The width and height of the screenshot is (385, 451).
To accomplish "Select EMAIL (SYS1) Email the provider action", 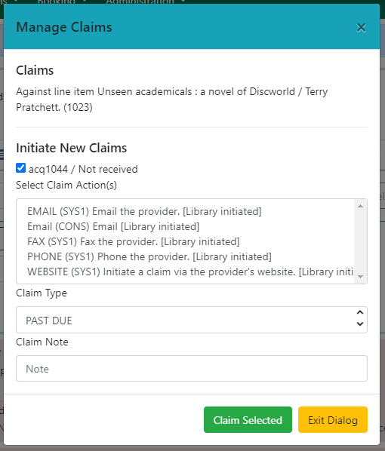I will coord(144,211).
